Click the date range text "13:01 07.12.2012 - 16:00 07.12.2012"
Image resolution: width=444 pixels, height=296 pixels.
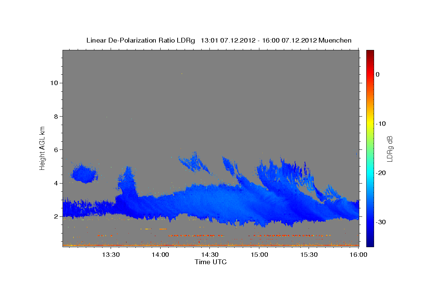click(259, 40)
